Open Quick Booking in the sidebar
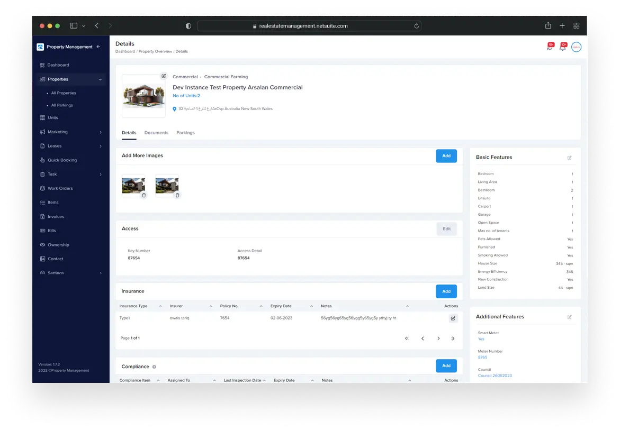Image resolution: width=620 pixels, height=431 pixels. [x=62, y=160]
